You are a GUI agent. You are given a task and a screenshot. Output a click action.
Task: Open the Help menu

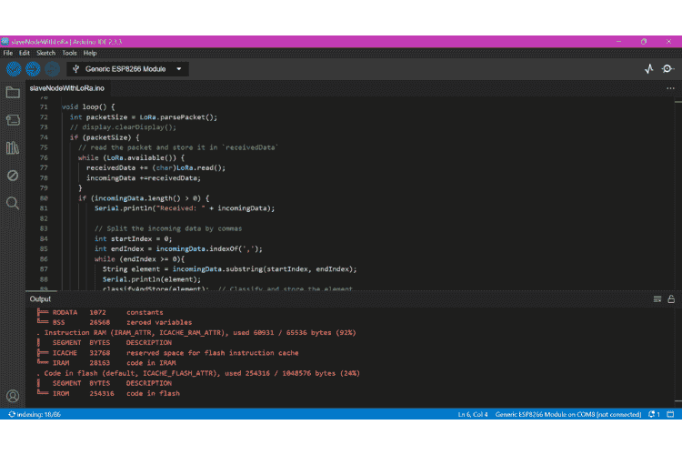pos(90,53)
